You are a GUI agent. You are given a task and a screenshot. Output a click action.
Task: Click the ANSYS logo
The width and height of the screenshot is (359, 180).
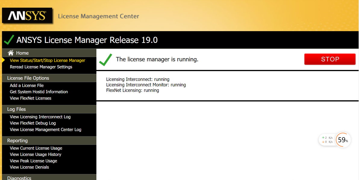pos(27,15)
